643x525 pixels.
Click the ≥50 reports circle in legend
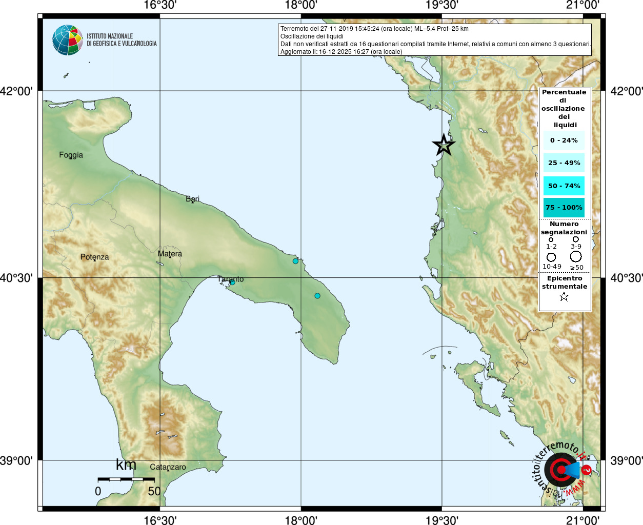click(576, 256)
